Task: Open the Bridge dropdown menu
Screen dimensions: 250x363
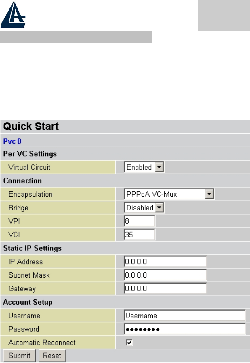Action: pos(159,208)
